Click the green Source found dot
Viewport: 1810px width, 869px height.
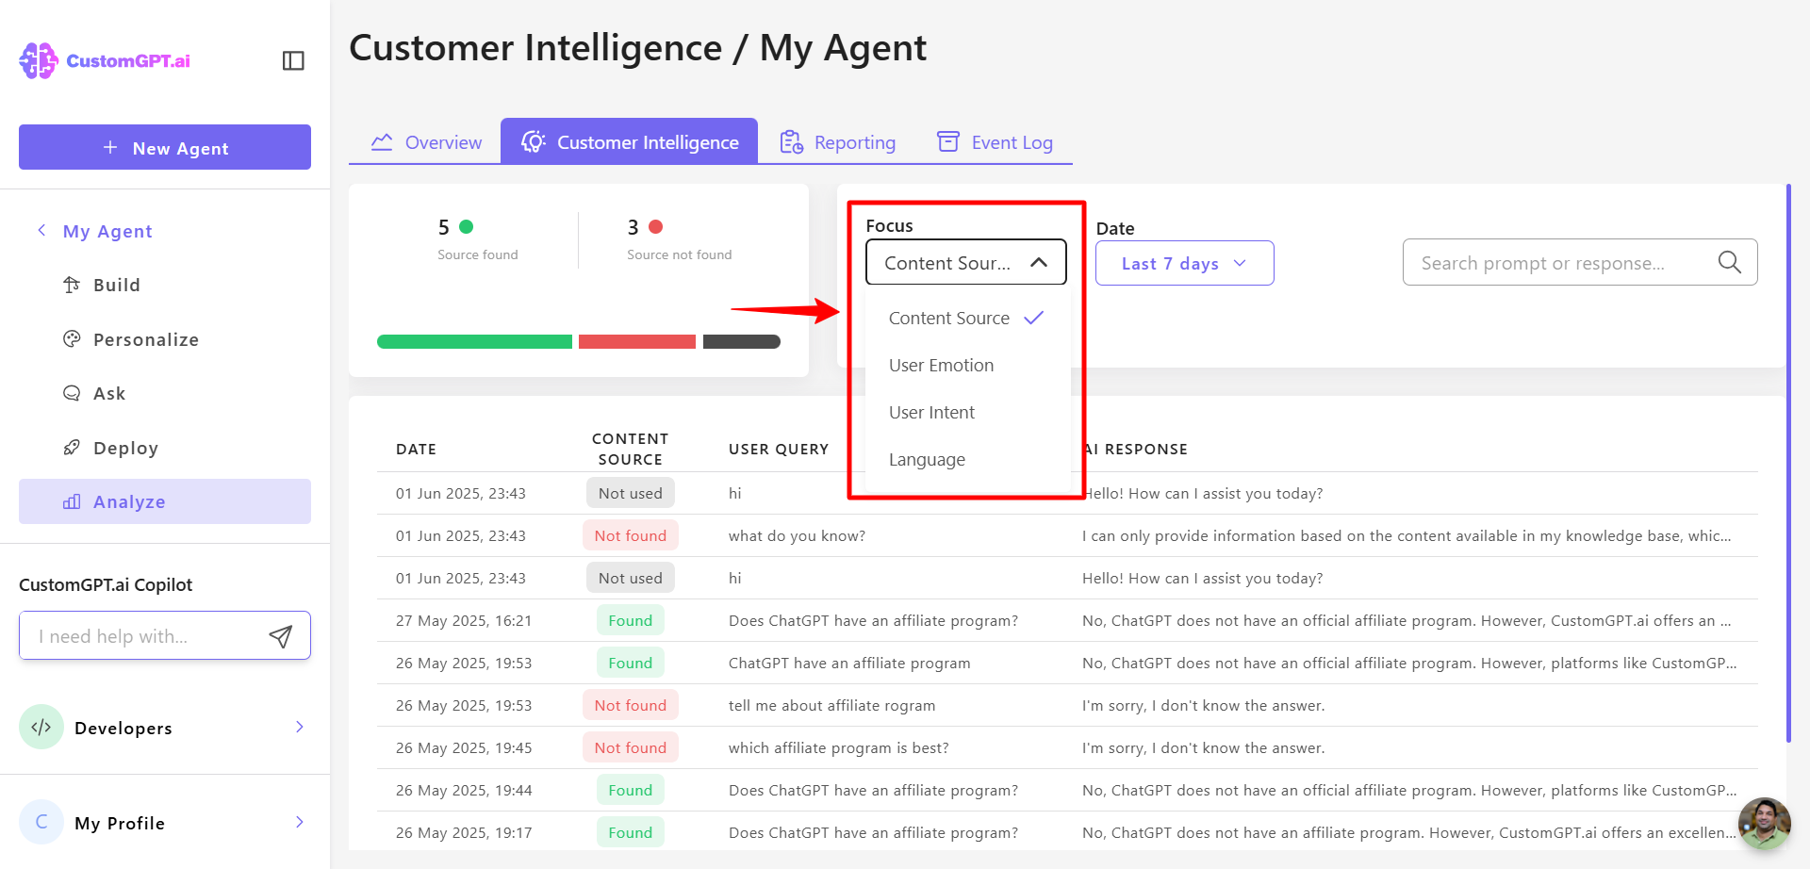pyautogui.click(x=466, y=226)
